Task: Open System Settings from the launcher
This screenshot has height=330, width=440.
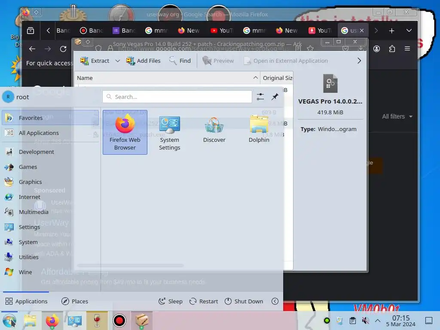Action: coord(169,132)
